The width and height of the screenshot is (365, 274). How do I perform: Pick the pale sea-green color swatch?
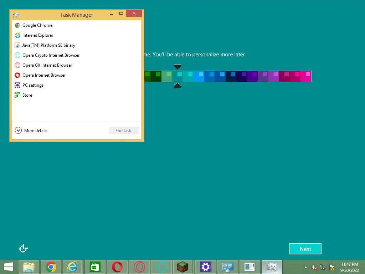(167, 76)
